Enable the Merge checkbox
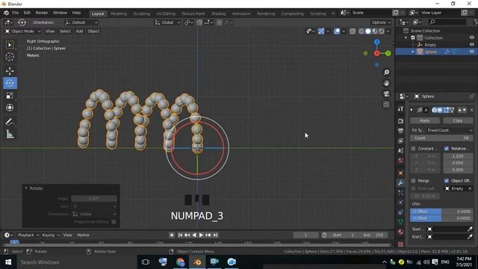The image size is (478, 269). coord(413,181)
